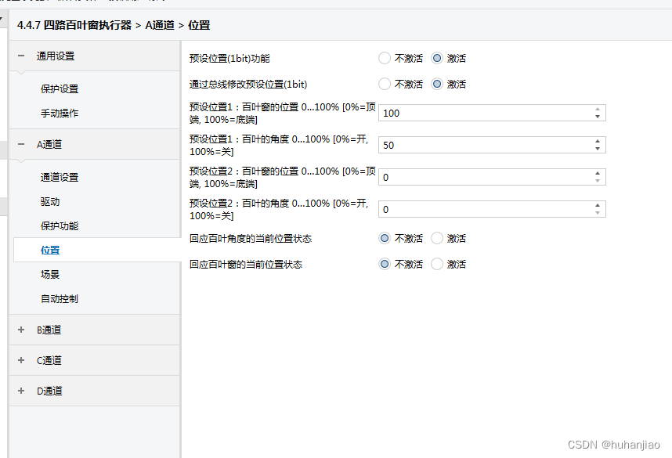This screenshot has width=672, height=458.
Task: Collapse the A通道 section
Action: click(21, 144)
